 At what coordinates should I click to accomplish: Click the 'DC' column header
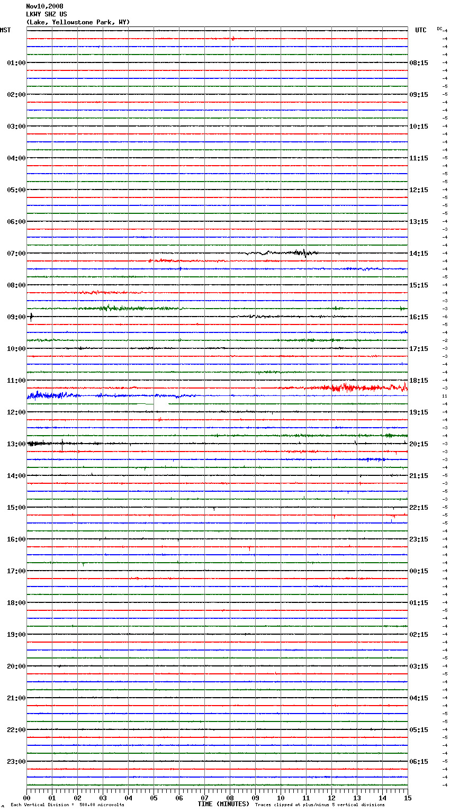(439, 29)
